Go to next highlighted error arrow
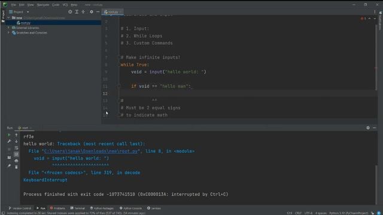 pyautogui.click(x=375, y=19)
